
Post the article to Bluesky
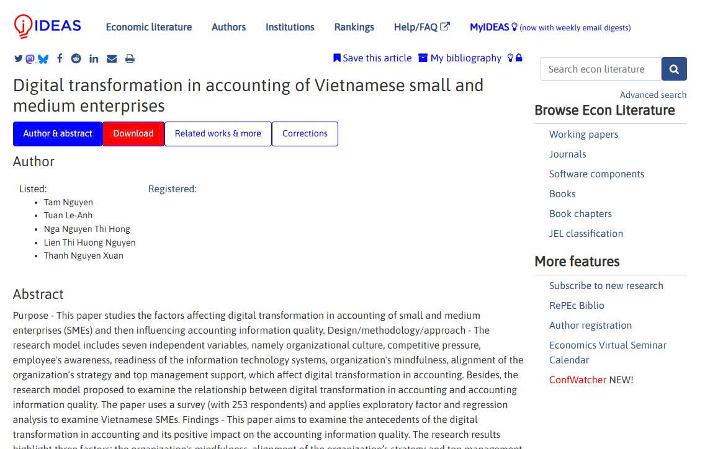click(42, 58)
